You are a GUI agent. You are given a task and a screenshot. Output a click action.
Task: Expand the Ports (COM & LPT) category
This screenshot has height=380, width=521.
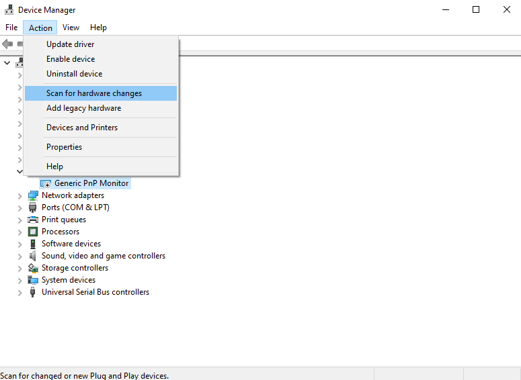[20, 207]
